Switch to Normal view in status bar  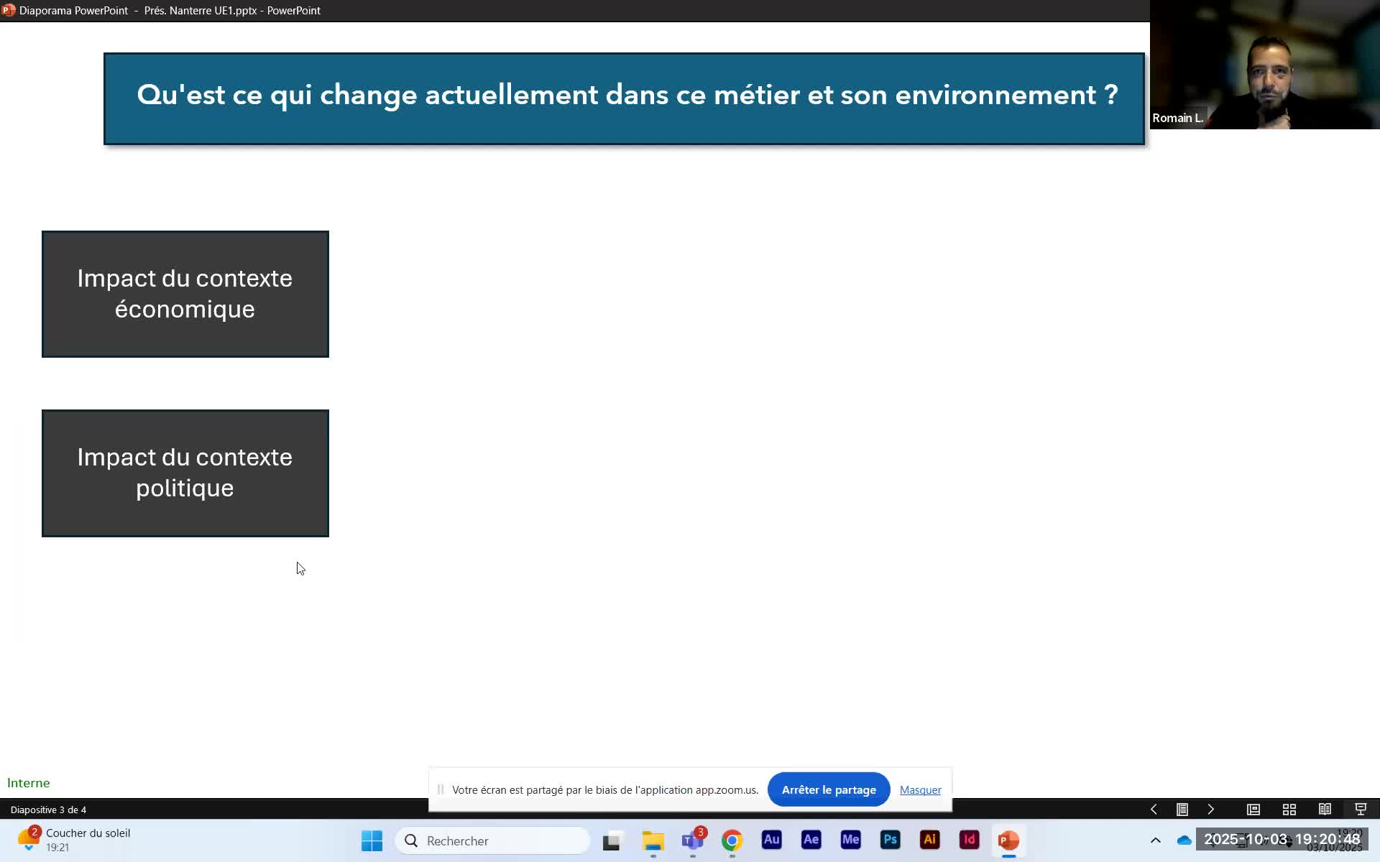[x=1253, y=810]
